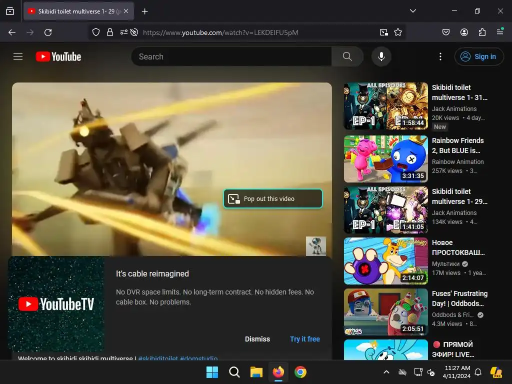The width and height of the screenshot is (512, 384).
Task: Open the Rainbow Friends 2 video thumbnail
Action: click(x=385, y=159)
